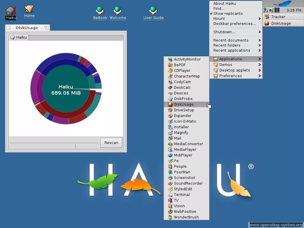Launch Pe editor

click(186, 161)
